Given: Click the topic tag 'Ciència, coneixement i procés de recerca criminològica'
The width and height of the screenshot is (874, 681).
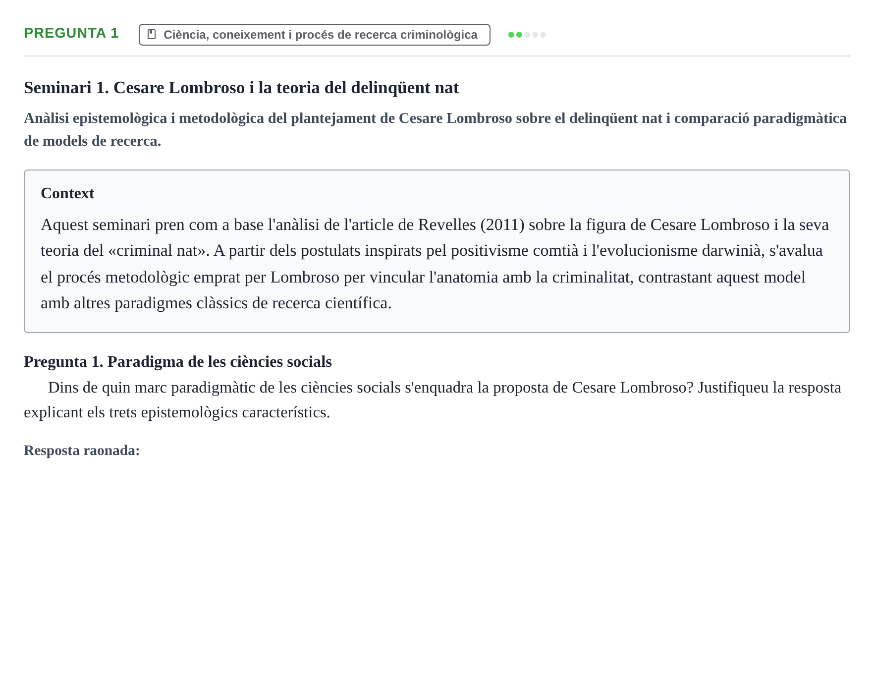Looking at the screenshot, I should [x=315, y=35].
